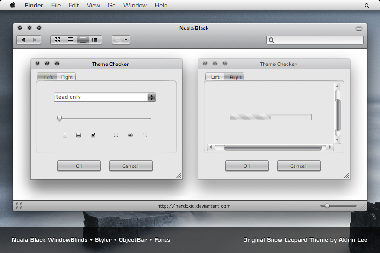Click the vertical scrollbar down arrow
Viewport: 380px width, 253px height.
click(x=337, y=140)
